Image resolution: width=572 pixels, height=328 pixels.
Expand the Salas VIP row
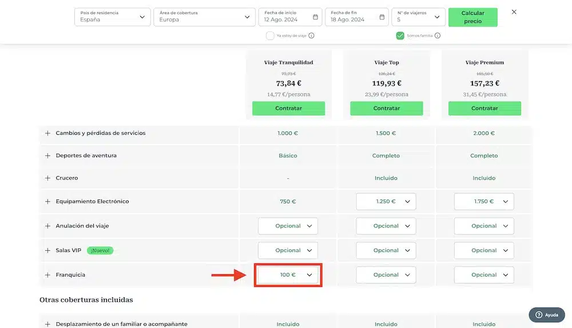[x=47, y=250]
